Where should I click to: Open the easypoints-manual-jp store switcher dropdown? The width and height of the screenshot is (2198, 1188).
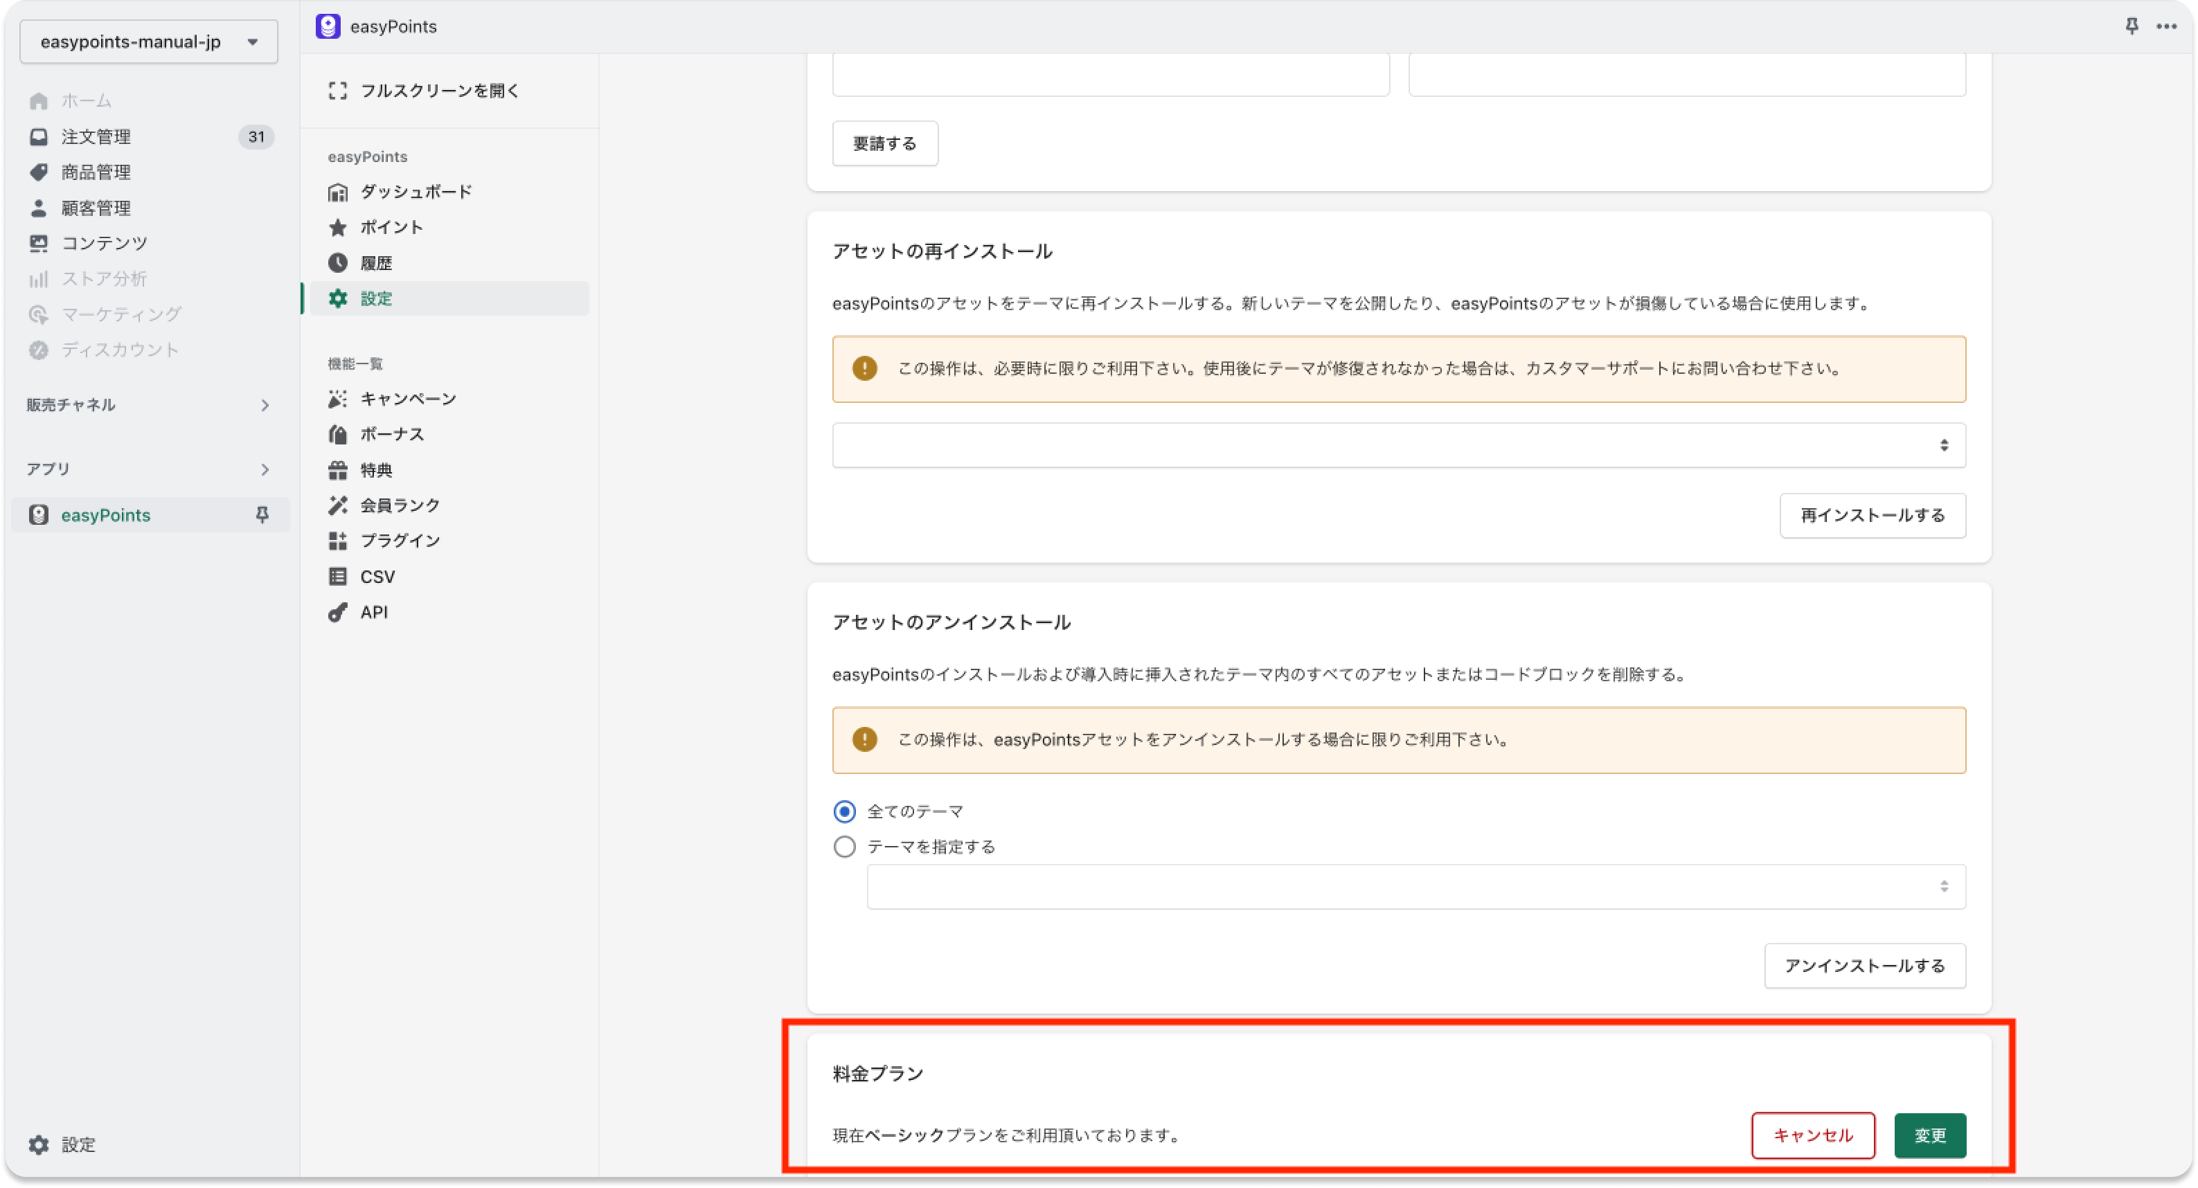148,42
